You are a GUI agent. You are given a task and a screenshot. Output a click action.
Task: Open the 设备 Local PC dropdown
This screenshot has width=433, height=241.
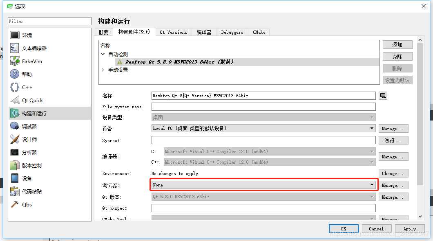tap(263, 129)
